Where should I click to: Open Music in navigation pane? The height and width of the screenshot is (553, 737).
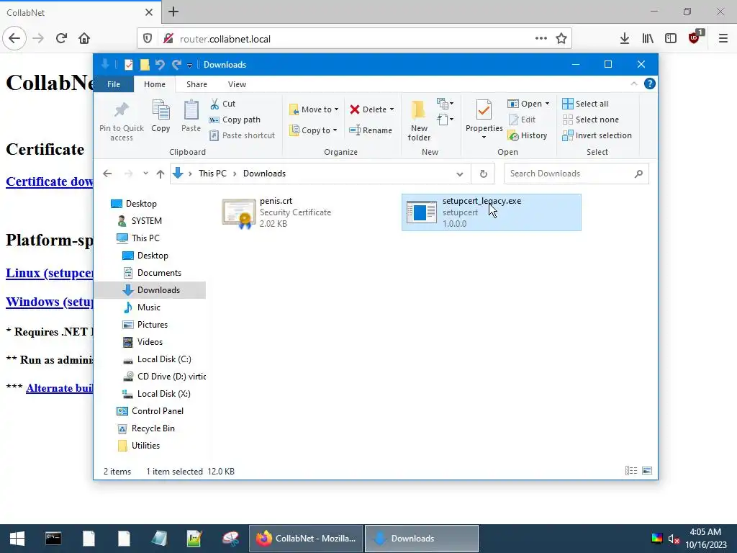(142, 307)
